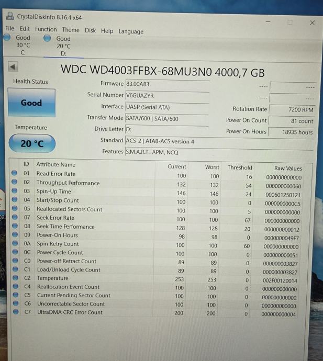This screenshot has width=323, height=361.
Task: Select the Power-On Hours raw value 0000000049F7
Action: point(282,238)
